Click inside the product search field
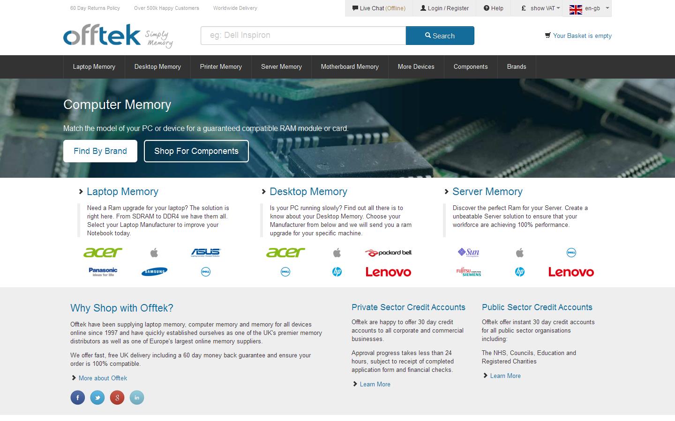 coord(303,35)
